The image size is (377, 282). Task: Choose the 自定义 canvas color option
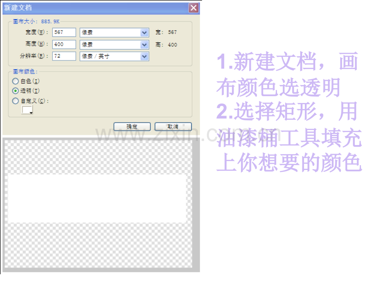[16, 101]
